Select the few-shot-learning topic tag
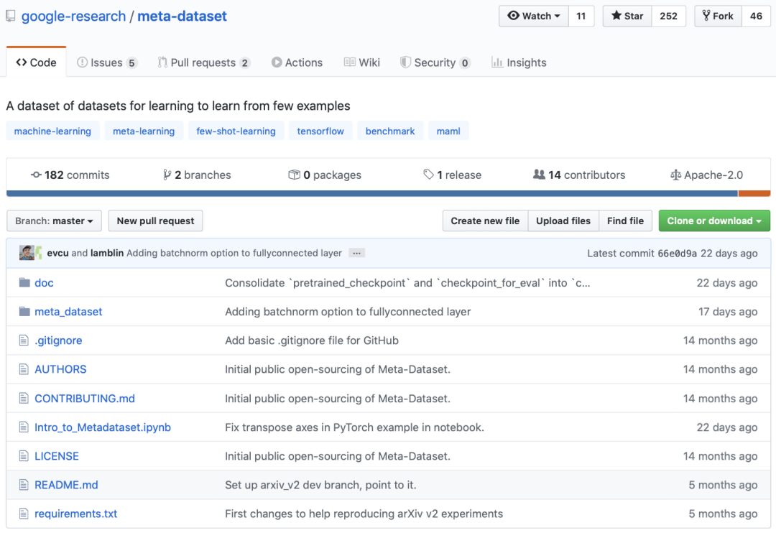The image size is (776, 538). [236, 131]
